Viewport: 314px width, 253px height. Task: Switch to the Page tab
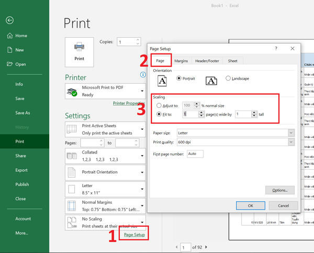pyautogui.click(x=160, y=61)
